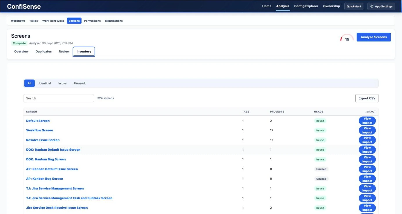The height and width of the screenshot is (214, 402).
Task: Open the Notifications tab
Action: (114, 21)
